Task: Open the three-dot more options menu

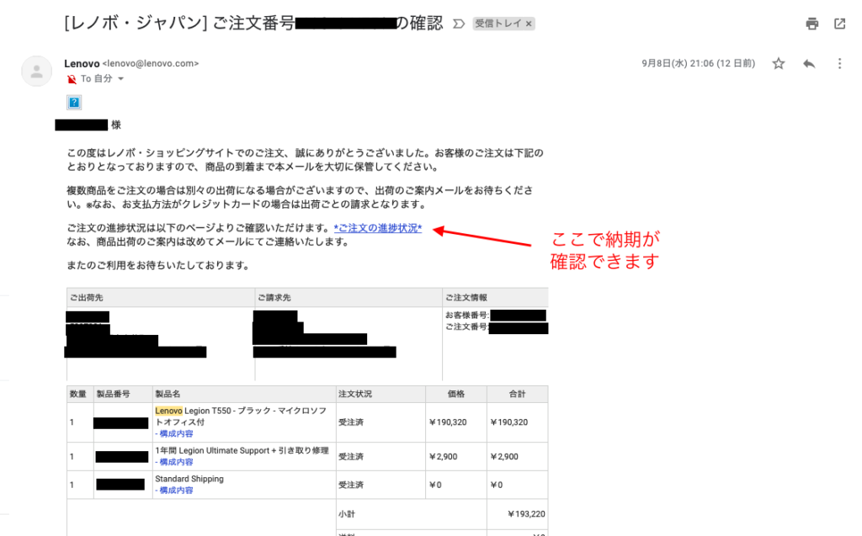Action: pyautogui.click(x=839, y=64)
